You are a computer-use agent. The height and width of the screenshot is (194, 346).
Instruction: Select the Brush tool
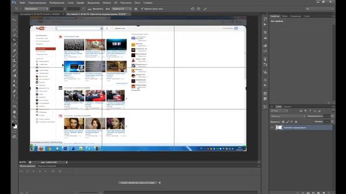click(x=15, y=56)
